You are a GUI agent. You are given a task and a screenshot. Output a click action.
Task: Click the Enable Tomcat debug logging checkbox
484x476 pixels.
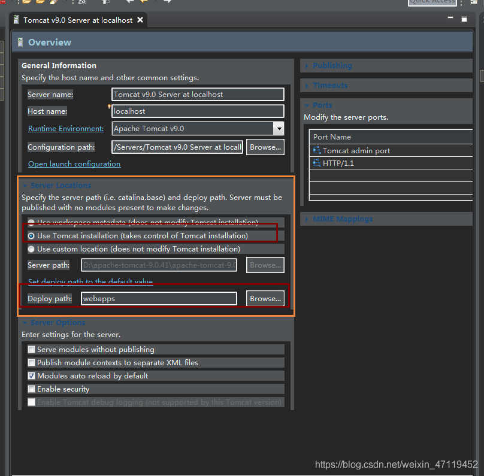(31, 402)
